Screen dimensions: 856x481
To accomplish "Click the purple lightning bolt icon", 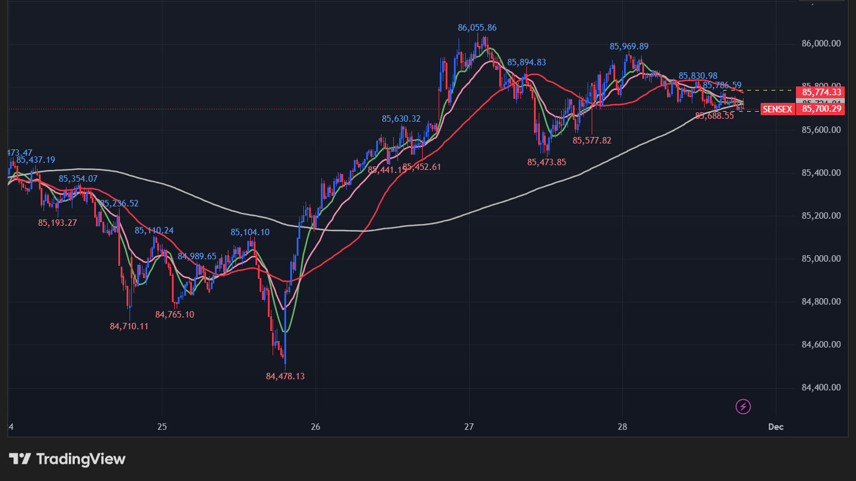I will click(x=744, y=406).
